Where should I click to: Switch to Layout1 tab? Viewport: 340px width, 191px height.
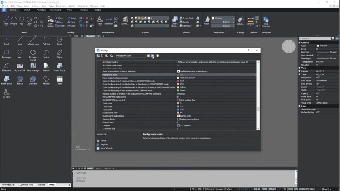click(98, 168)
